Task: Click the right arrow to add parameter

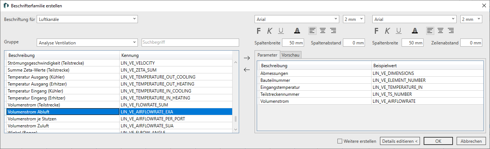Action: pyautogui.click(x=247, y=58)
